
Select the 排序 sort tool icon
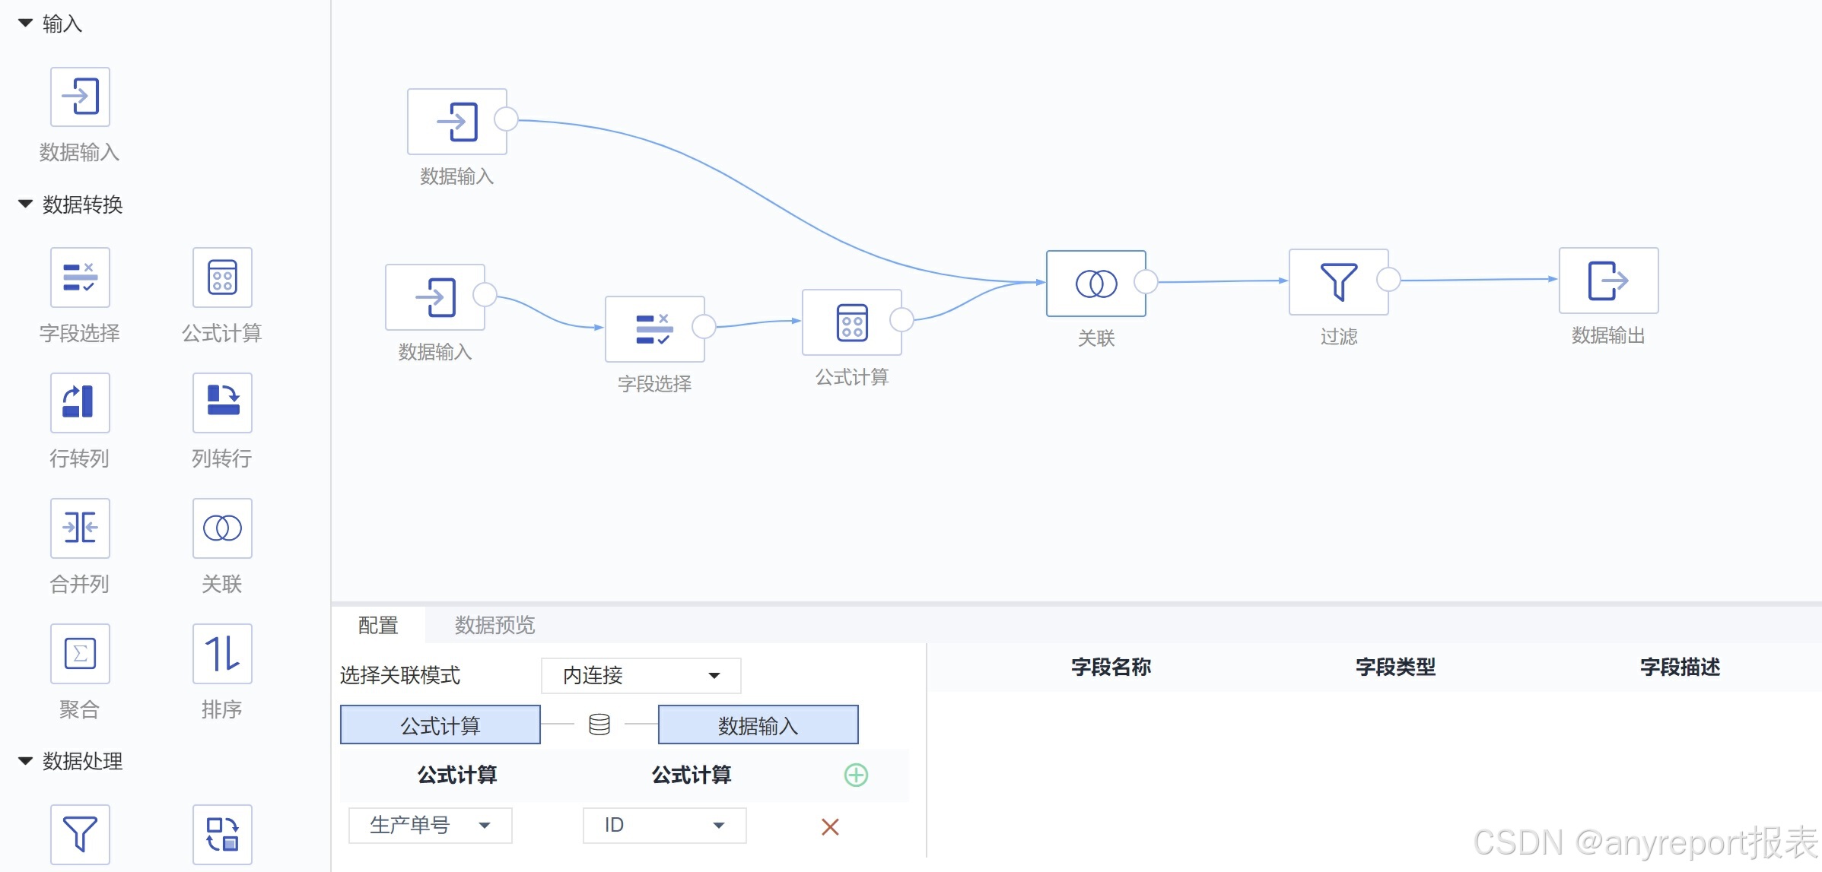pos(222,653)
